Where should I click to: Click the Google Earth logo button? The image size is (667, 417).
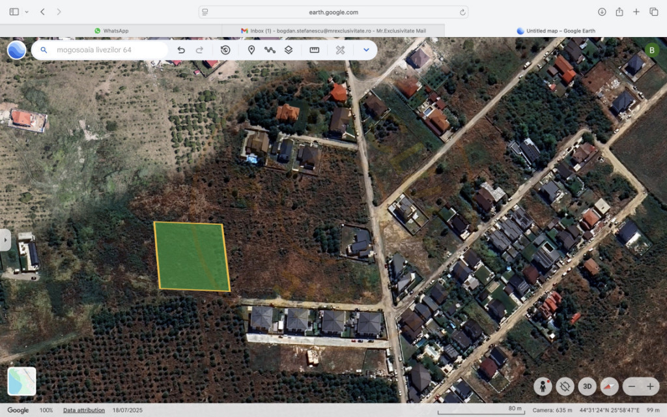point(17,50)
